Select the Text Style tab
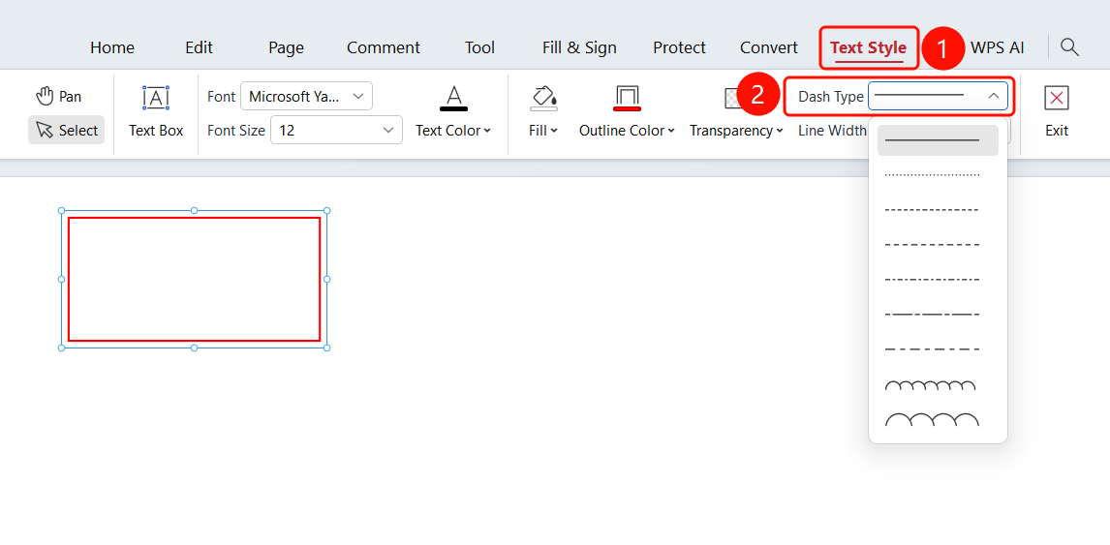The width and height of the screenshot is (1110, 545). (869, 47)
